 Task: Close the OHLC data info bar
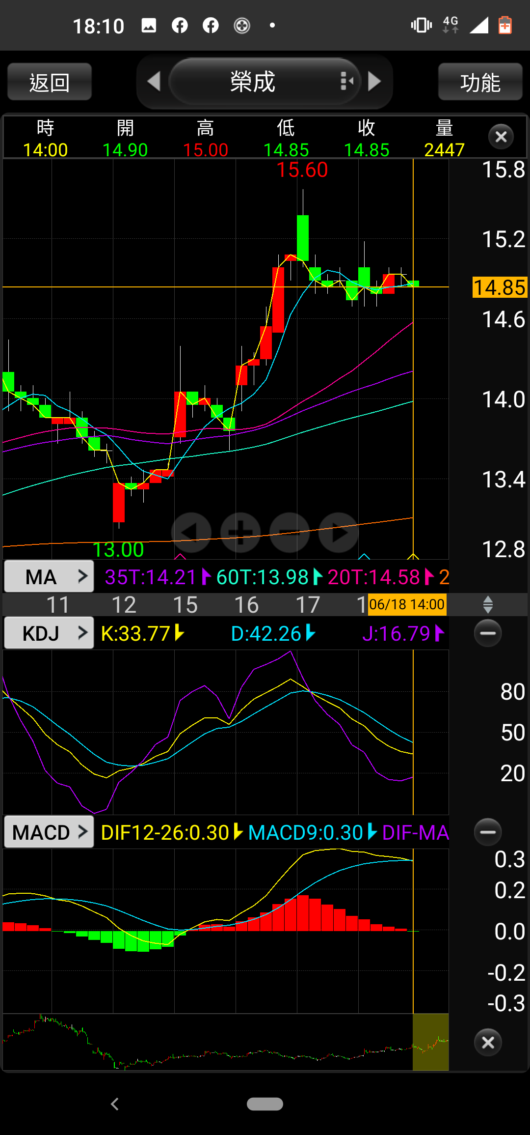click(x=501, y=137)
